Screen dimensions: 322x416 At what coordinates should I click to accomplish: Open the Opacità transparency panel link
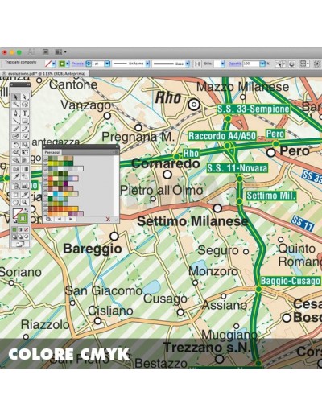pos(235,64)
